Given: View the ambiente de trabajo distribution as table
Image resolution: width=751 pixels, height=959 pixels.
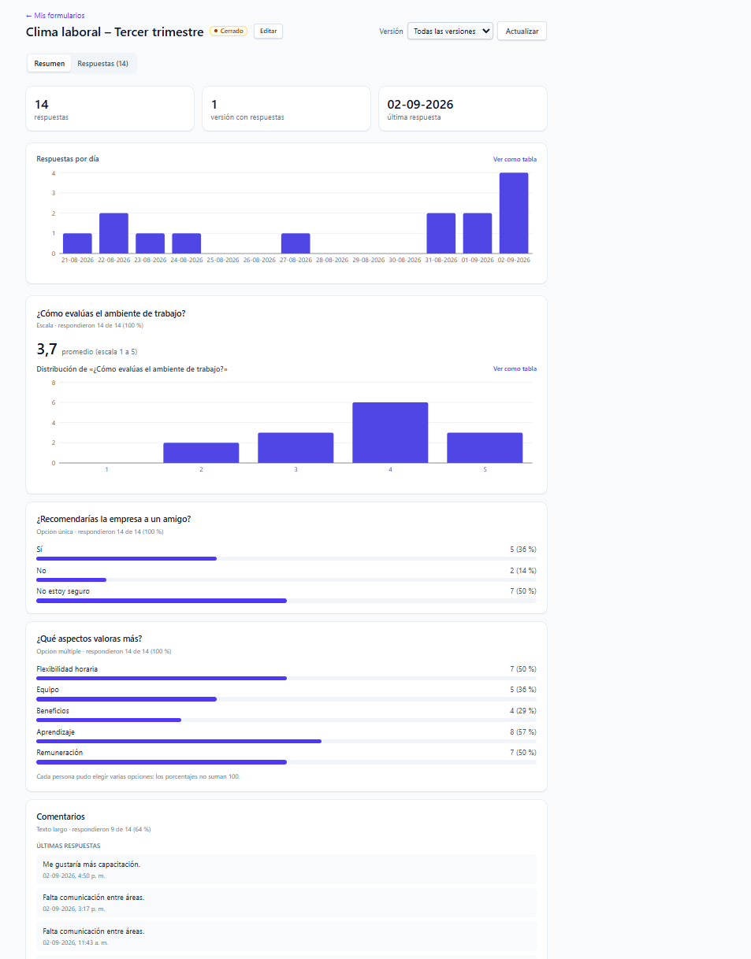Looking at the screenshot, I should click(515, 368).
